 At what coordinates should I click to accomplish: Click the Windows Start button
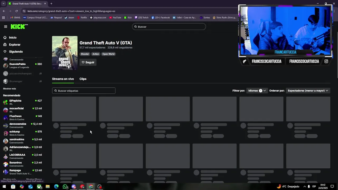[4, 187]
